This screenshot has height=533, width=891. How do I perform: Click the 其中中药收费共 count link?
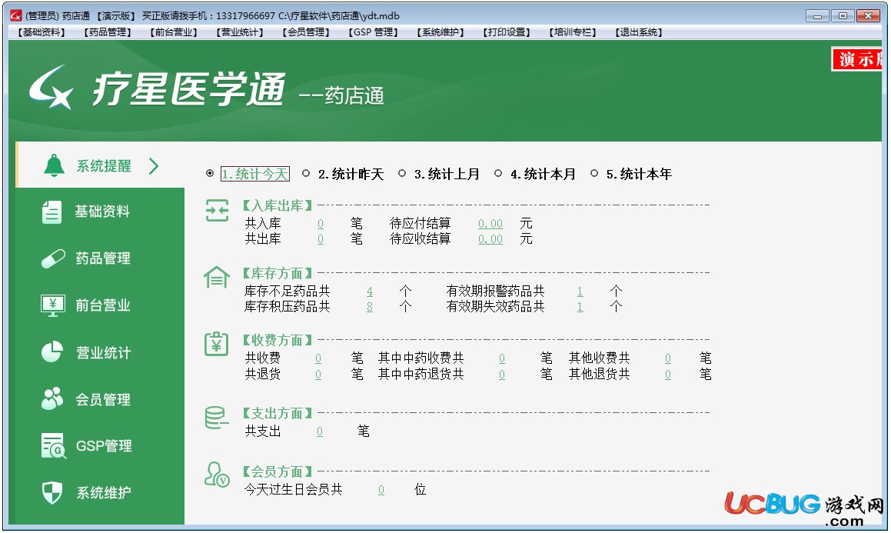click(502, 358)
